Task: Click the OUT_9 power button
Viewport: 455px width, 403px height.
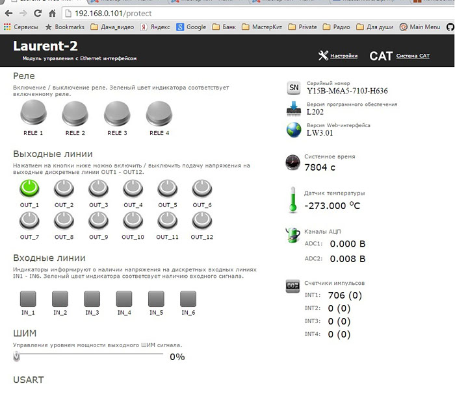Action: [98, 221]
